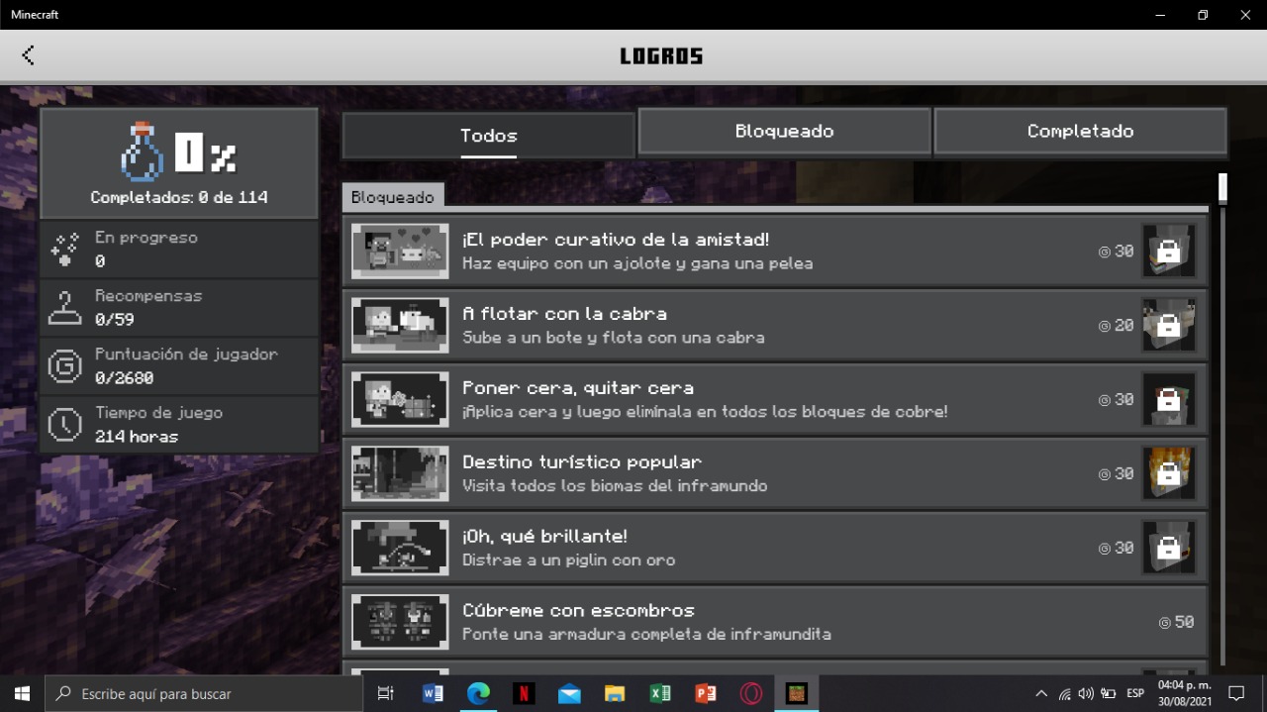Open the Poner cera, quitar cera achievement
Viewport: 1267px width, 712px height.
coord(775,400)
